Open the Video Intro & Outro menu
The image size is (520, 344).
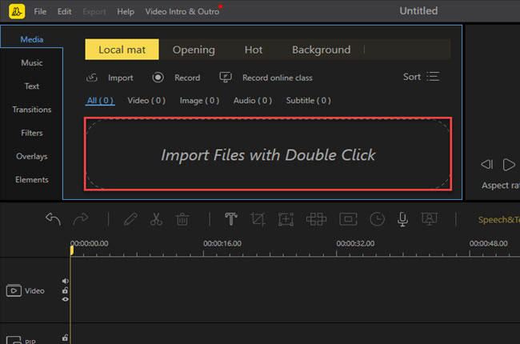182,12
